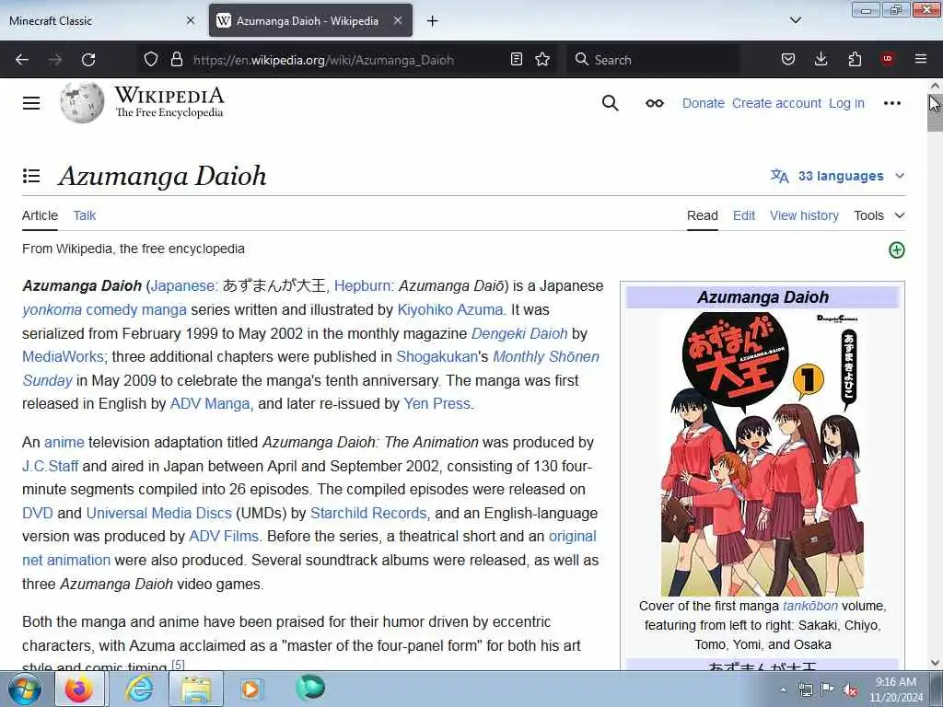Open a new tab with plus button
Screen dimensions: 943x707
tap(433, 21)
